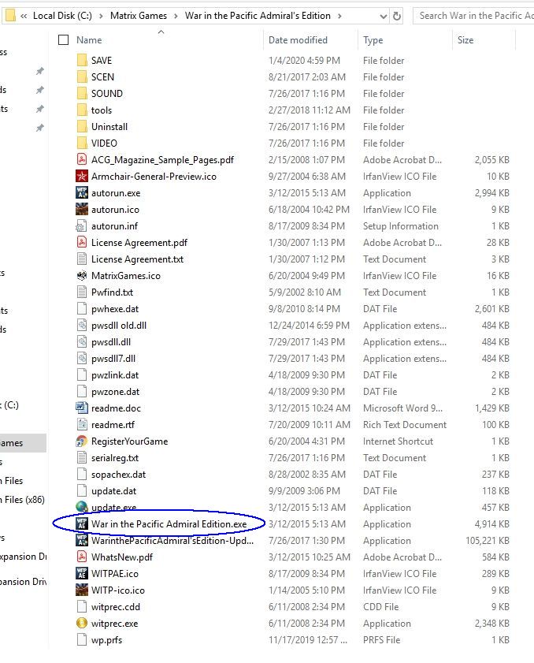Click the tools folder icon
This screenshot has height=663, width=534.
pyautogui.click(x=82, y=110)
